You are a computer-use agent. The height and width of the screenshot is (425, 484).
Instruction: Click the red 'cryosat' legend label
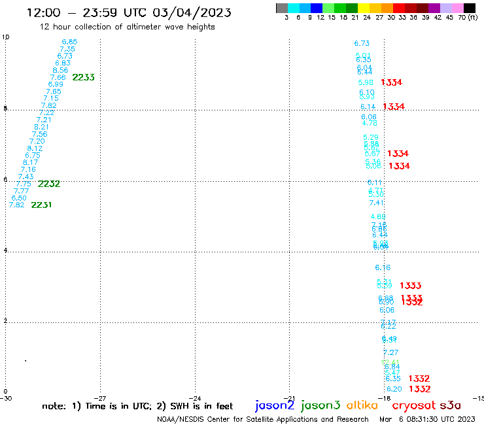413,405
